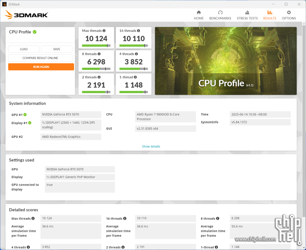Click the GPU value under Settings used
This screenshot has width=306, height=250.
tap(80, 169)
